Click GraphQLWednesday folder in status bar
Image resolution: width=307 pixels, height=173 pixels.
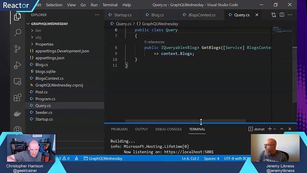click(x=103, y=159)
